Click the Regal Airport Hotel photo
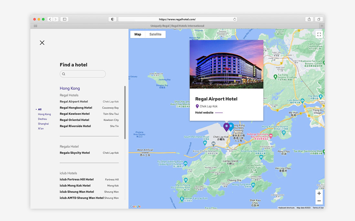The height and width of the screenshot is (221, 355). 227,64
